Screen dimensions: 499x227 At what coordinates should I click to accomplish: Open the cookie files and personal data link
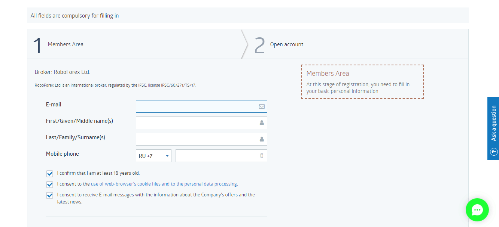click(x=164, y=184)
